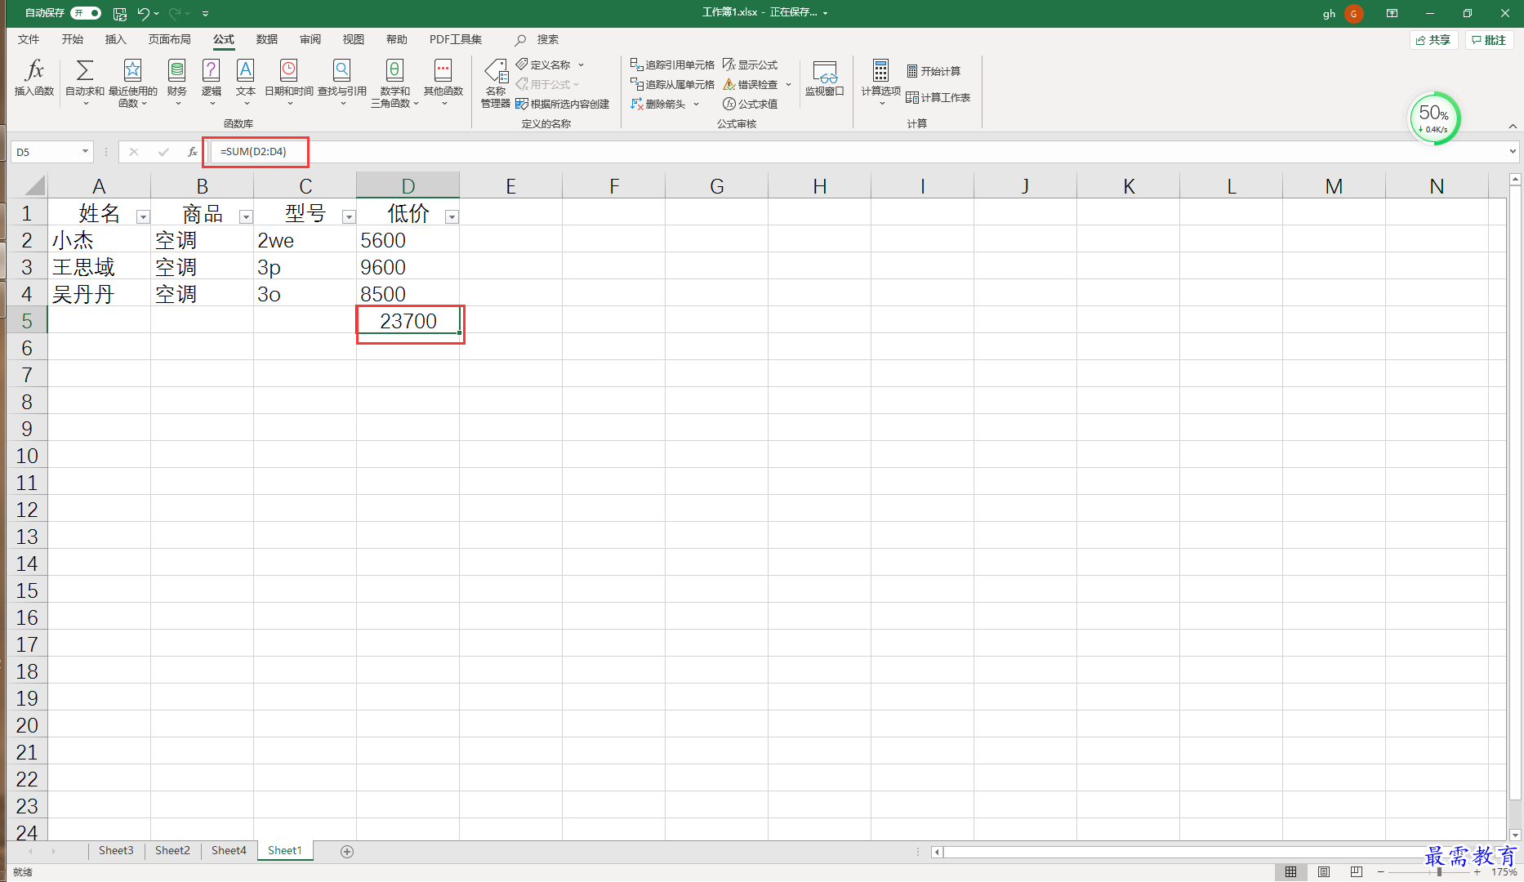
Task: Click Trace Precedents (追踪引用单元格)
Action: click(672, 65)
